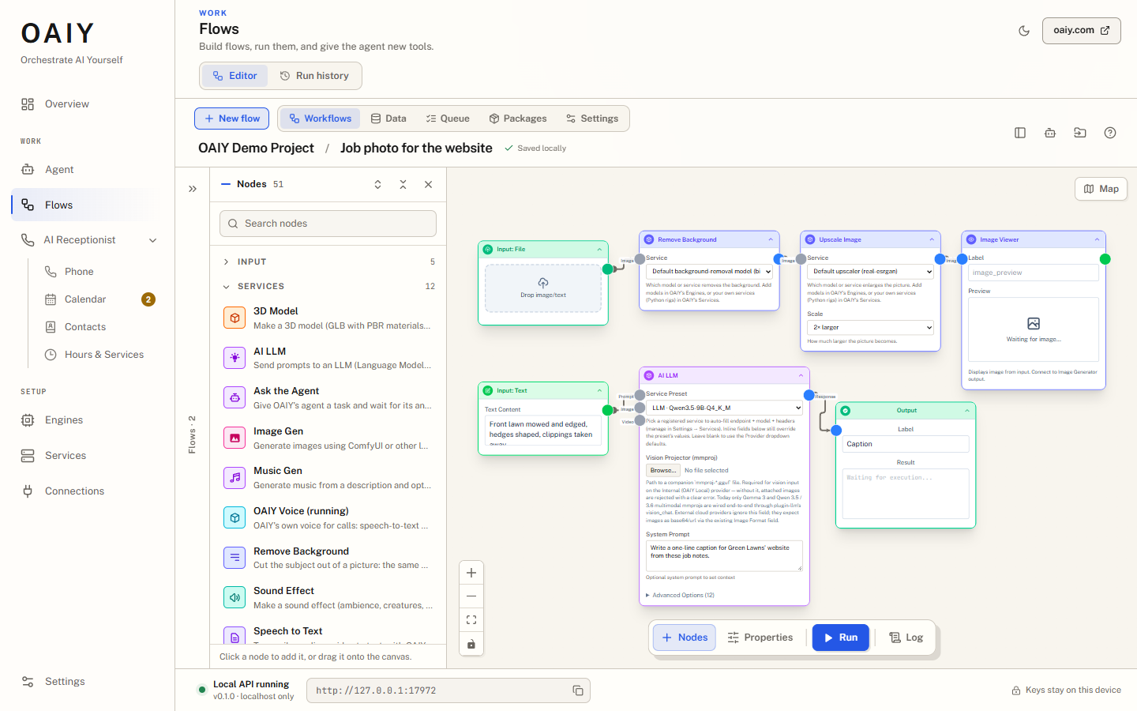Zoom out on the canvas
This screenshot has width=1137, height=711.
(x=471, y=596)
